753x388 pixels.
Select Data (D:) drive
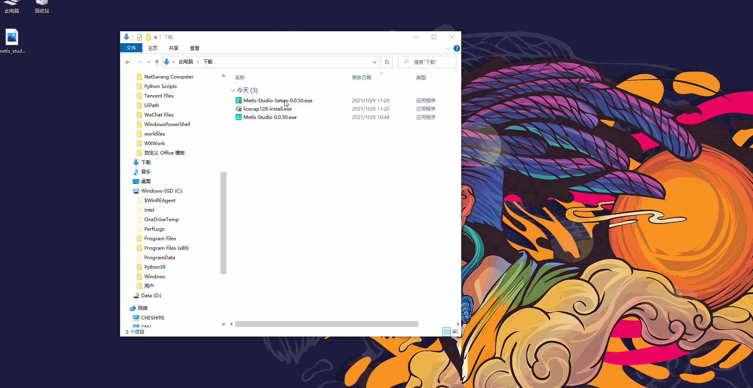[x=151, y=296]
